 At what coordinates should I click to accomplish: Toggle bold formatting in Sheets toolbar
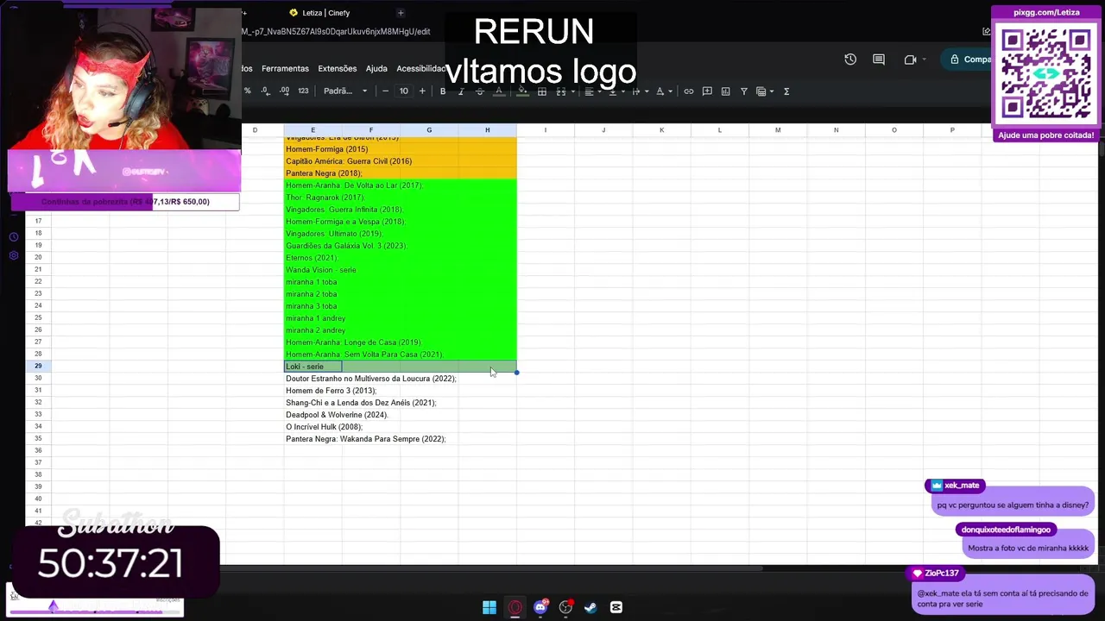click(x=443, y=91)
